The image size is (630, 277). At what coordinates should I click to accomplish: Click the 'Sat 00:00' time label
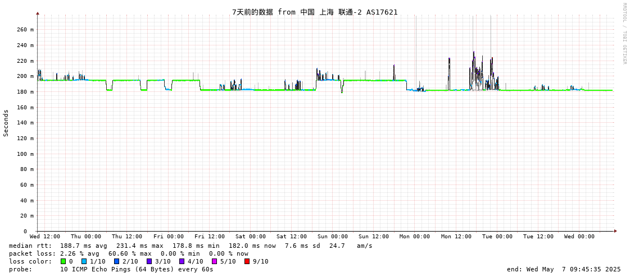pos(251,237)
